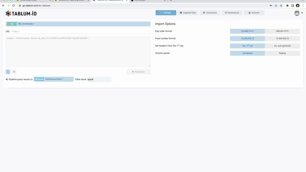
Task: Open the Account tab
Action: pyautogui.click(x=254, y=13)
